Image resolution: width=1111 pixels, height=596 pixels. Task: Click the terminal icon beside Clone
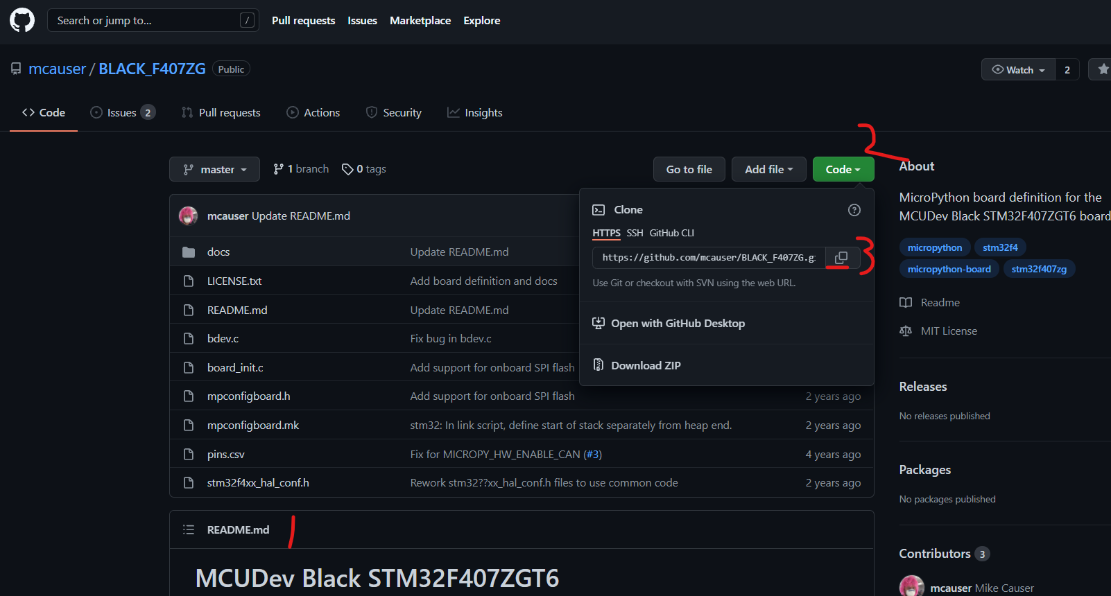point(598,210)
